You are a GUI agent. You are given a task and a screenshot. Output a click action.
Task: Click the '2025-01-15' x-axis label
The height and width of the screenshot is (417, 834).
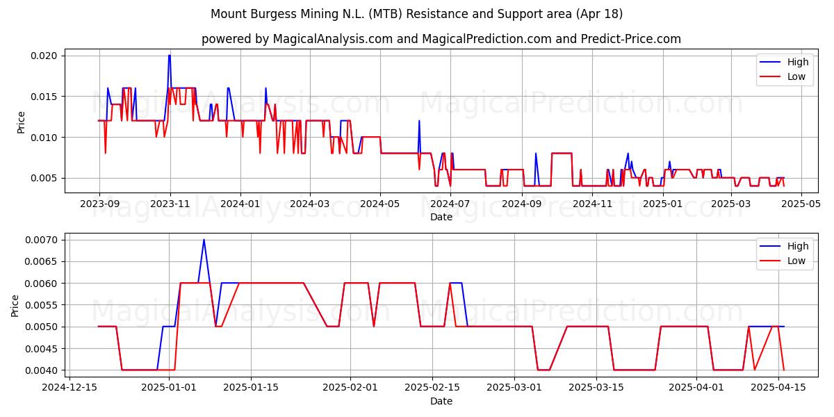[x=251, y=389]
